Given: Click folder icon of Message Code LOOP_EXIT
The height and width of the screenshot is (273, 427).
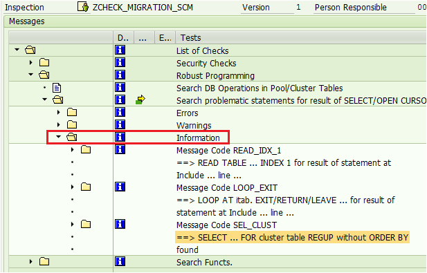Looking at the screenshot, I should coord(86,187).
